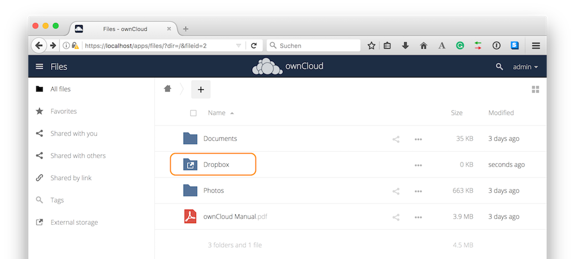The image size is (575, 259).
Task: Tick the select all files checkbox
Action: (x=193, y=113)
